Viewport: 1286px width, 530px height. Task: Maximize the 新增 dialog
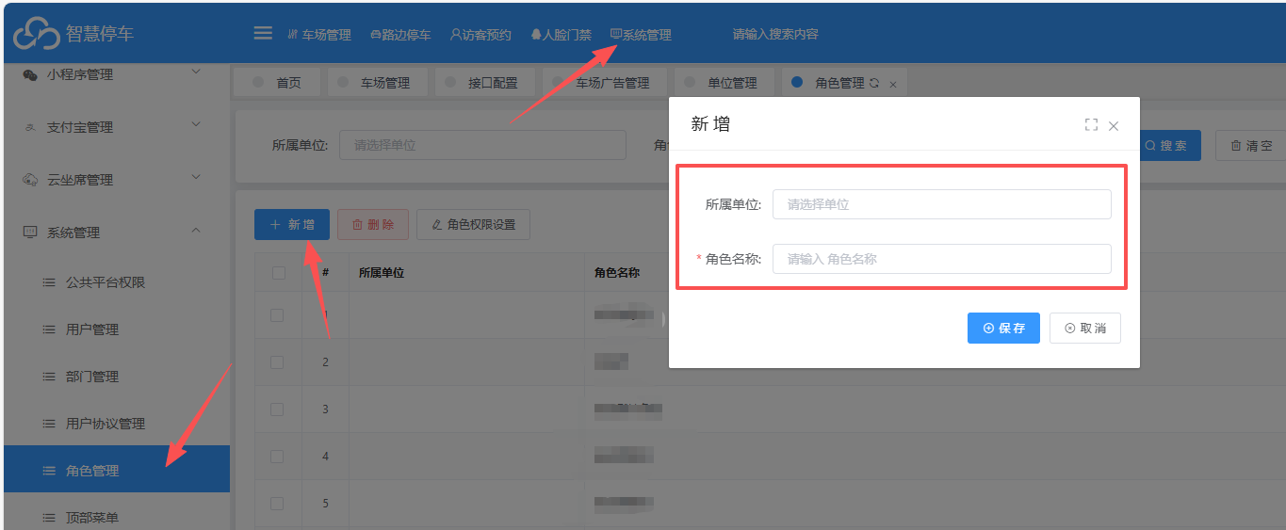click(1091, 124)
